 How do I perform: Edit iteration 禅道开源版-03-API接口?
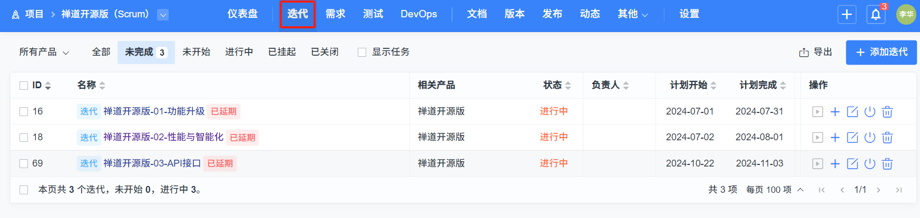point(852,163)
